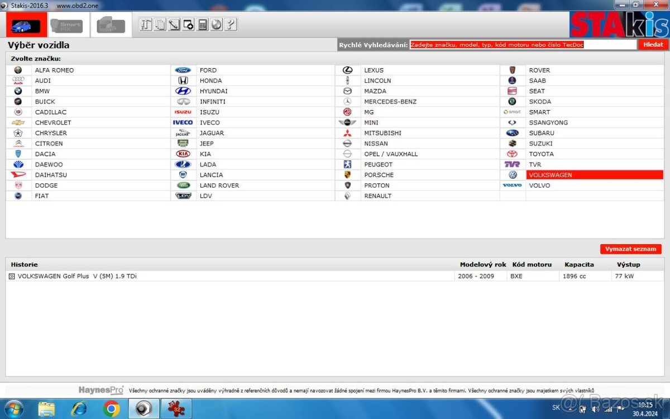Image resolution: width=670 pixels, height=419 pixels.
Task: Select the highlighted VOLKSWAGEN brand
Action: pyautogui.click(x=594, y=175)
